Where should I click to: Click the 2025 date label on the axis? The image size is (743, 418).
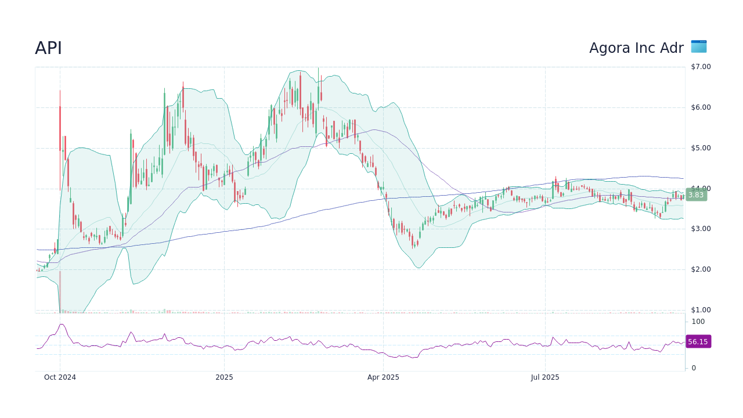tap(224, 377)
